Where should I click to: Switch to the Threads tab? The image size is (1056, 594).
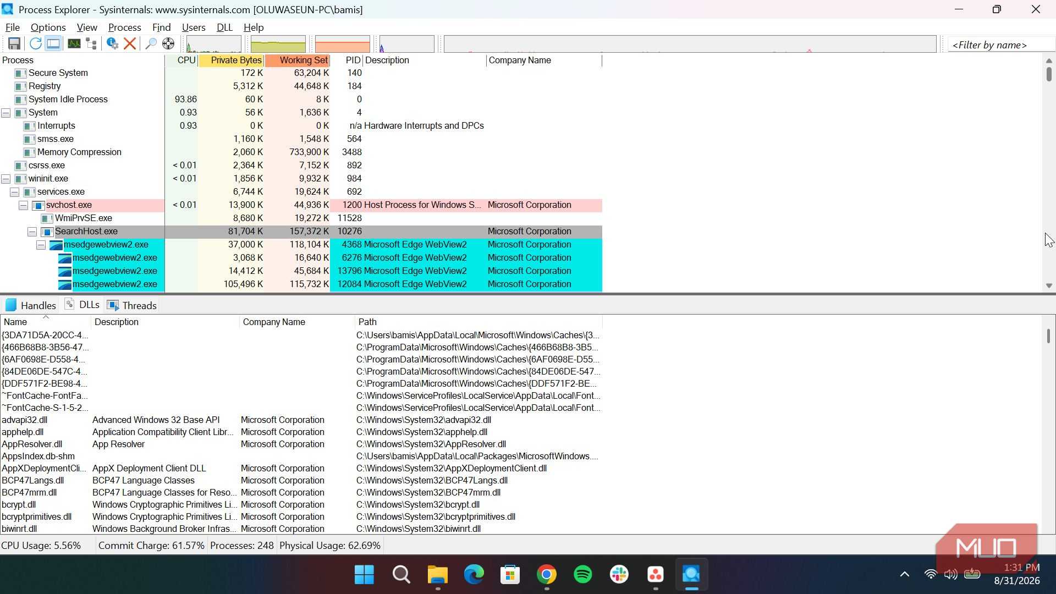click(132, 305)
